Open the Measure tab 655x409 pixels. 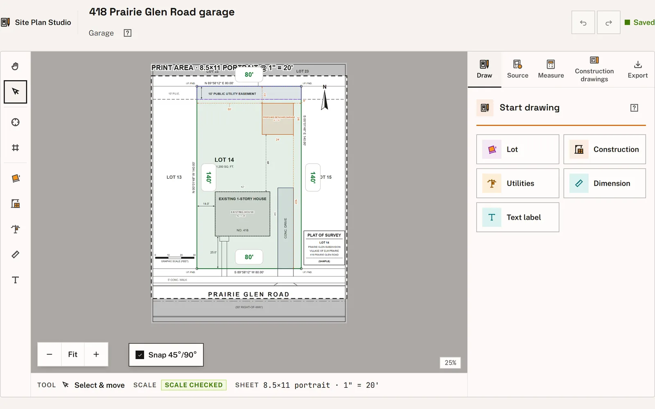(551, 70)
